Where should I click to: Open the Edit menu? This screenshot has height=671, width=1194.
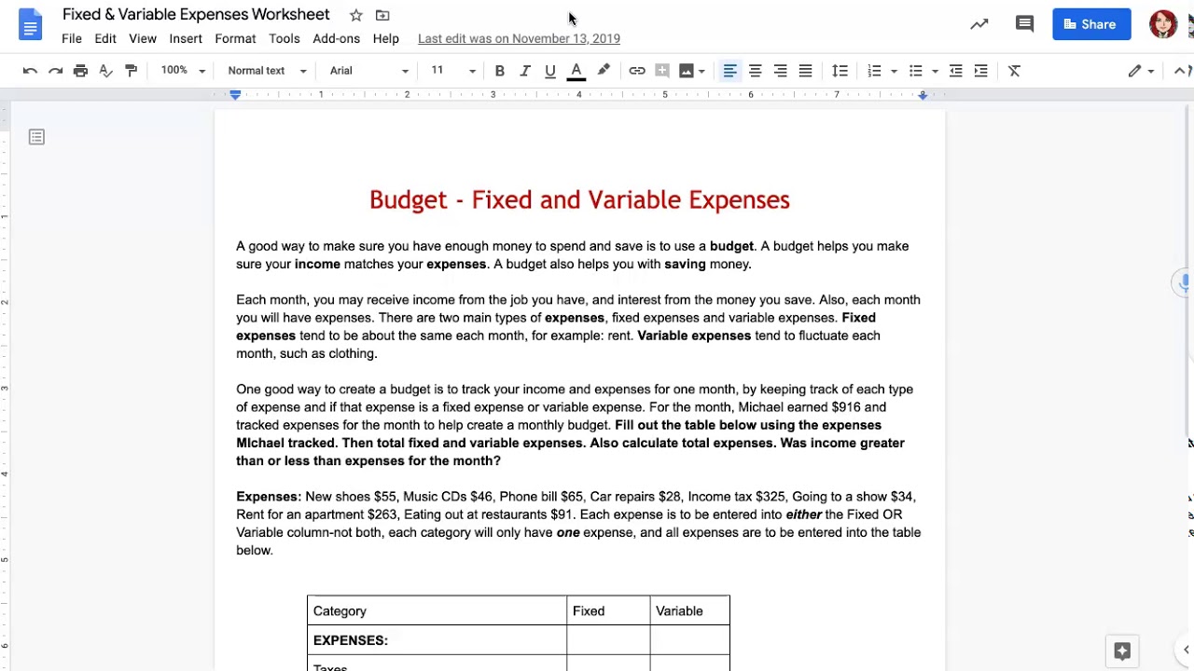[x=105, y=38]
